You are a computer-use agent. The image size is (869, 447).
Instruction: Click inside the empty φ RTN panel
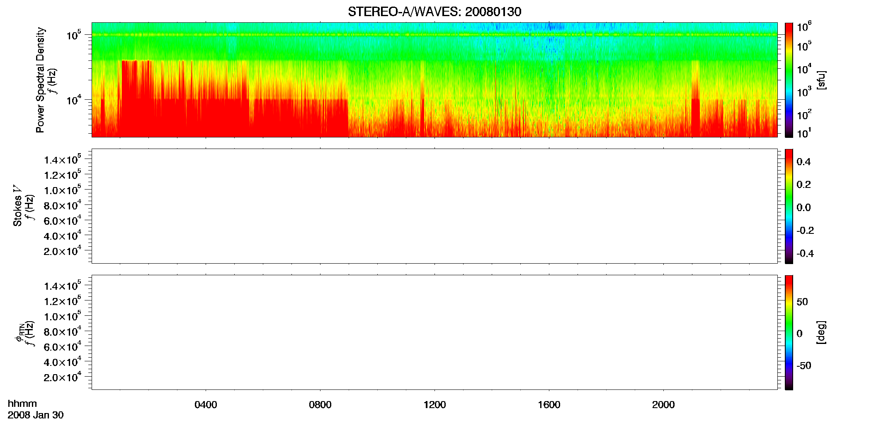pos(434,332)
